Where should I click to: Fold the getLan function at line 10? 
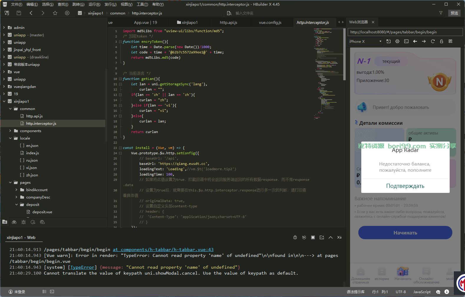point(120,79)
